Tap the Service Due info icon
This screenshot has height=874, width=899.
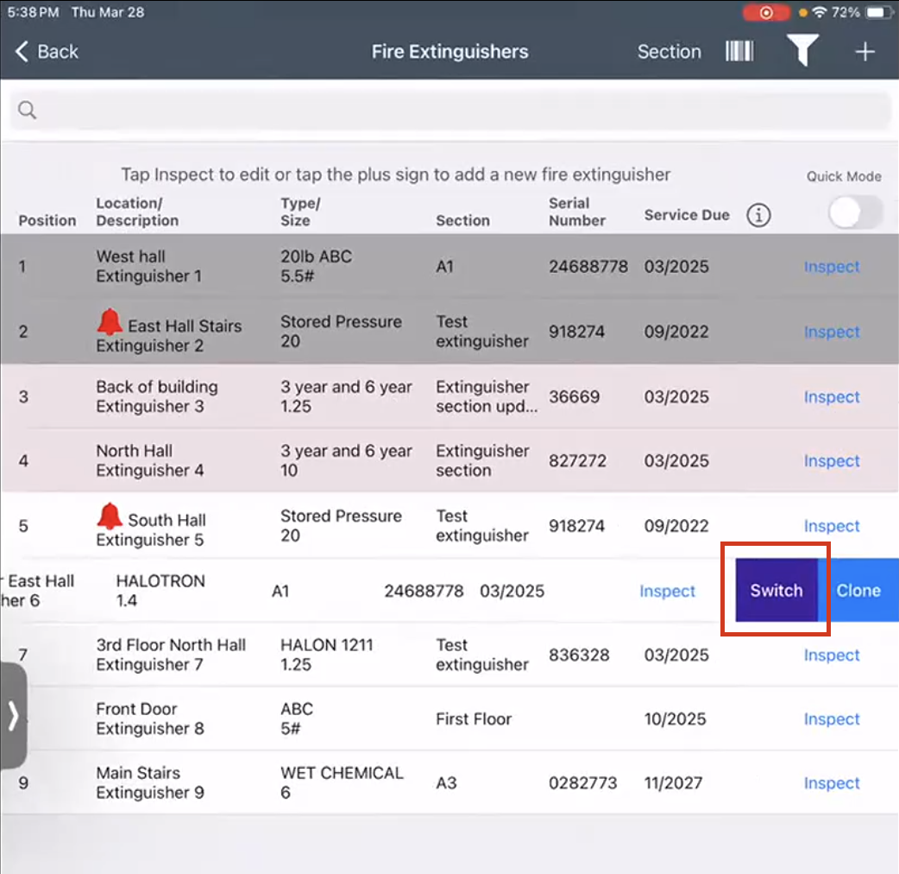(758, 215)
